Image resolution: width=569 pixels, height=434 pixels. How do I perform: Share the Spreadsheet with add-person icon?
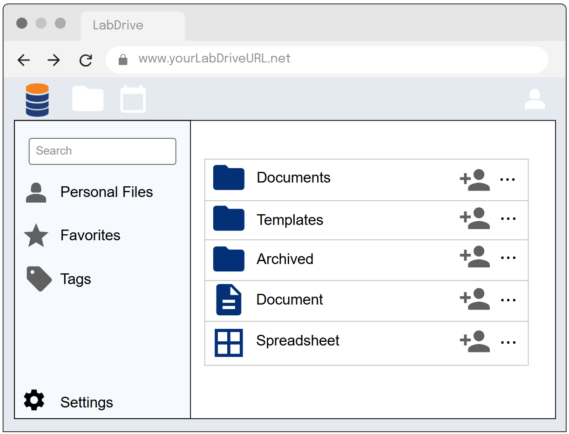click(x=474, y=341)
